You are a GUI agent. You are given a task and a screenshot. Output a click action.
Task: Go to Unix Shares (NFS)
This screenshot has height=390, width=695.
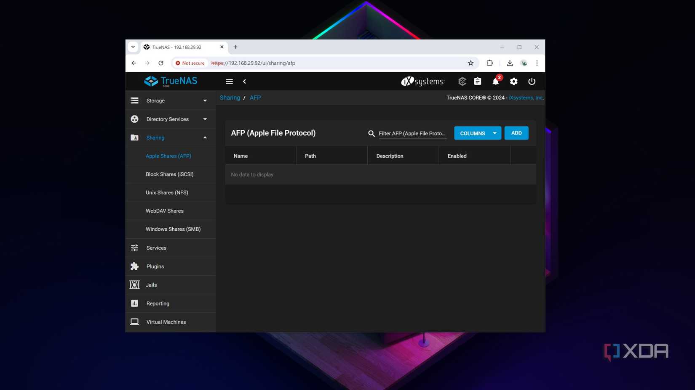click(167, 192)
